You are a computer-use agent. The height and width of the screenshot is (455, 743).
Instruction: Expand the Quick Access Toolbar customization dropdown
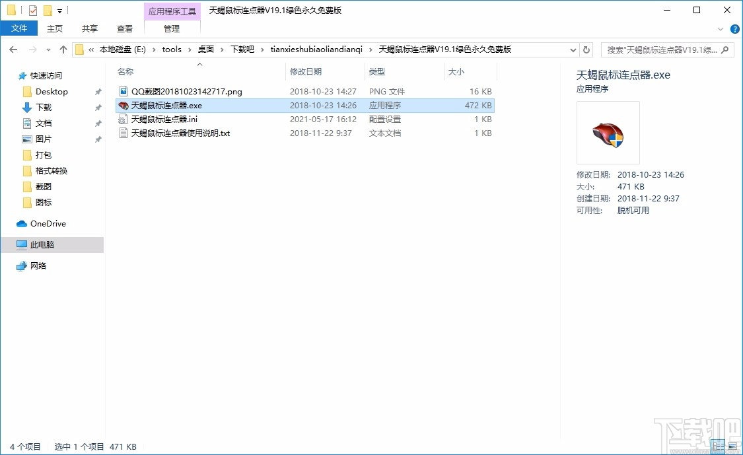coord(59,11)
